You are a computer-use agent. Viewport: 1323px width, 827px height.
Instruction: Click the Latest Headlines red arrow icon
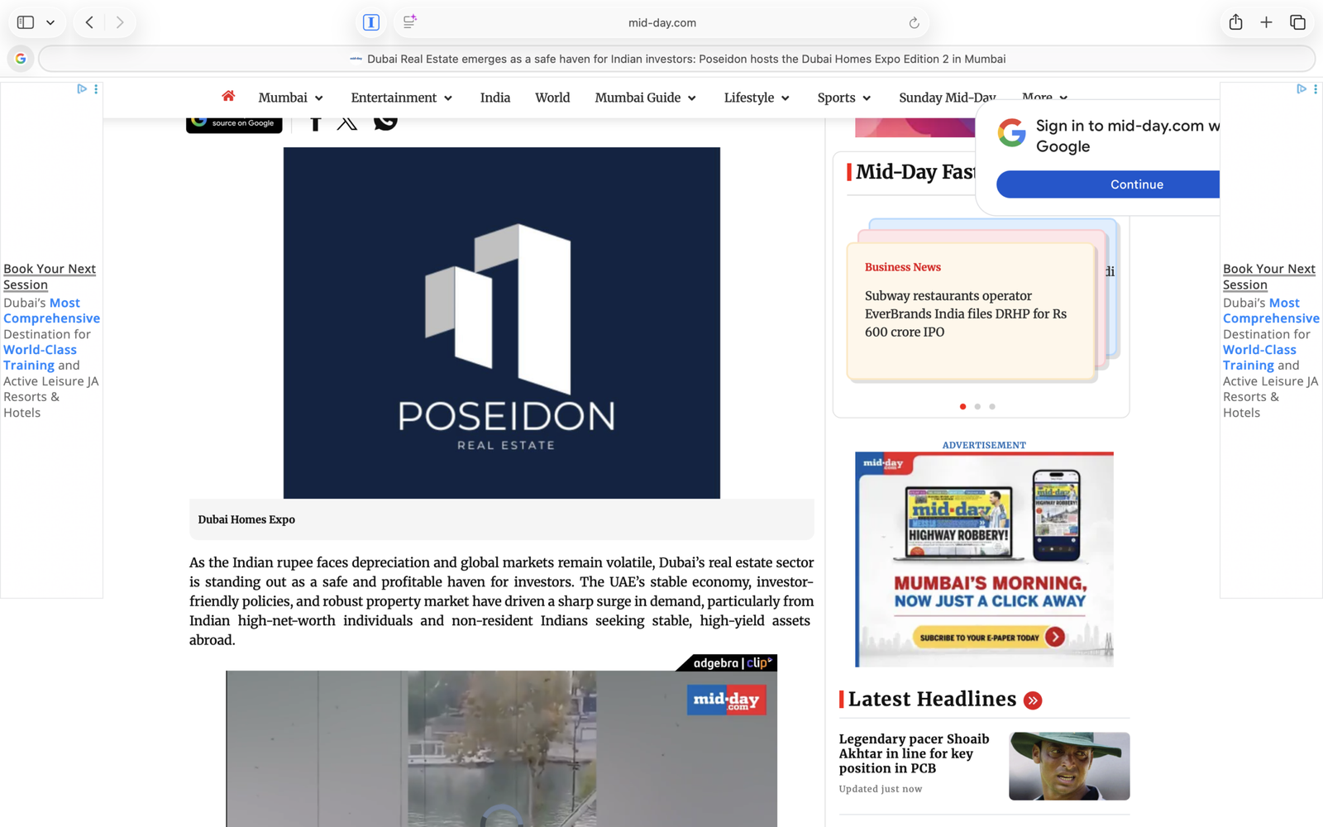pyautogui.click(x=1033, y=700)
